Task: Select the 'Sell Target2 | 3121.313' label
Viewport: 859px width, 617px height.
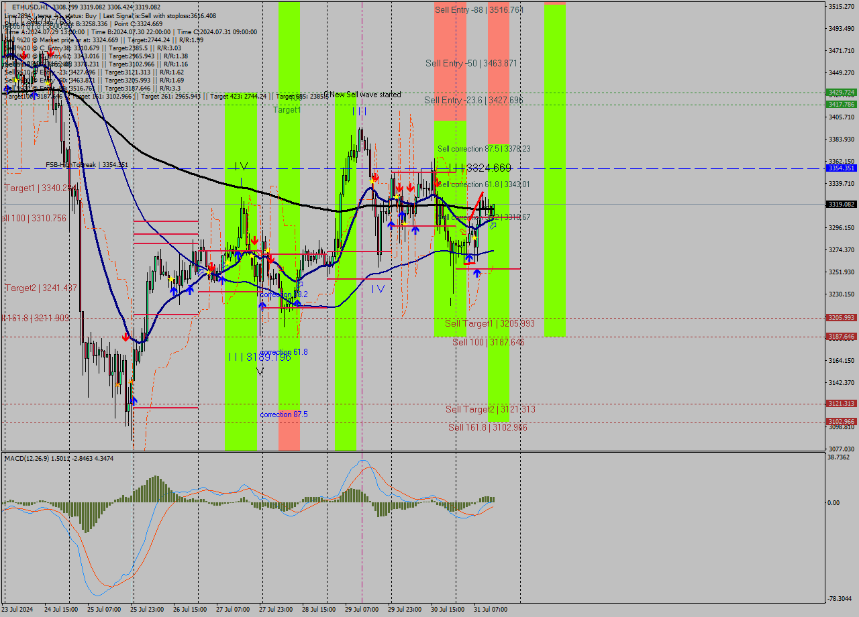Action: pyautogui.click(x=491, y=409)
